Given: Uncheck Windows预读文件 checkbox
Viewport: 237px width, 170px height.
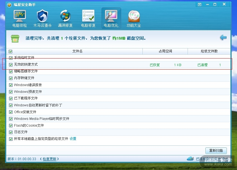Looking at the screenshot, I should (11, 92).
